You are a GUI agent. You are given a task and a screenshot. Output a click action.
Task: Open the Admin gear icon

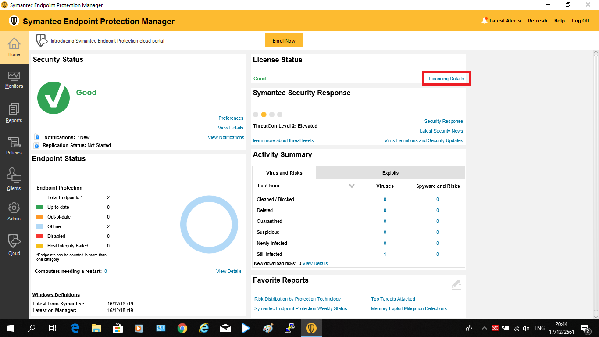point(14,211)
